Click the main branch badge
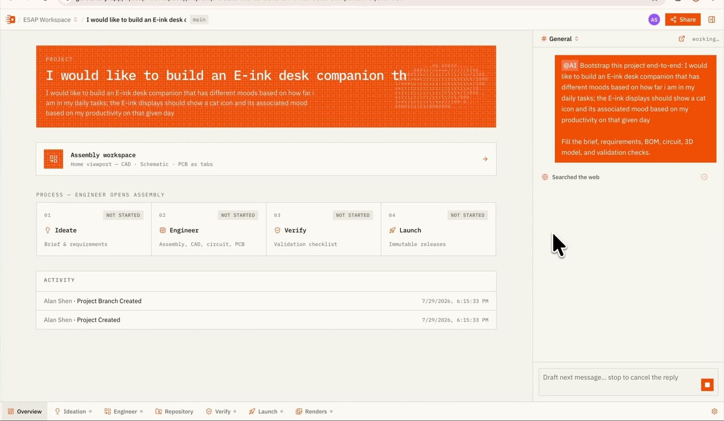 pyautogui.click(x=199, y=19)
